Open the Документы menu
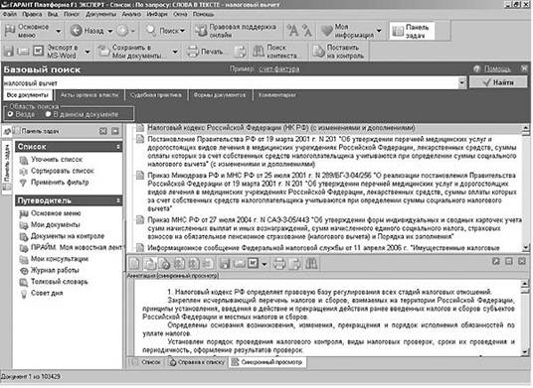The width and height of the screenshot is (533, 388). click(101, 14)
